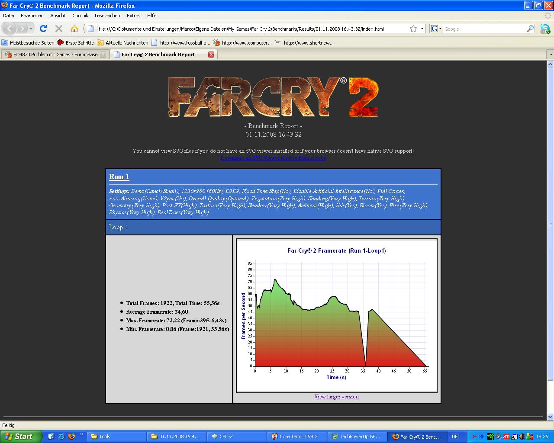Viewport: 554px width, 443px height.
Task: Switch to TechPowerUp GPU-Z in taskbar
Action: pos(357,437)
